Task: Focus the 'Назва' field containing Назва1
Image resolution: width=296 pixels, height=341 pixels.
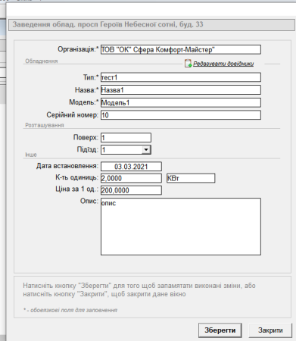Action: tap(181, 90)
